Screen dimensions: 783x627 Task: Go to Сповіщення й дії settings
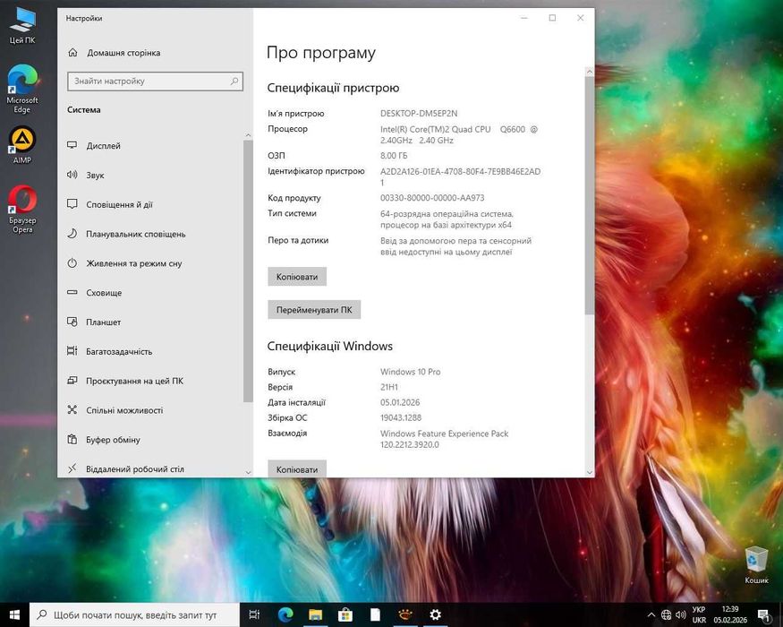click(119, 205)
